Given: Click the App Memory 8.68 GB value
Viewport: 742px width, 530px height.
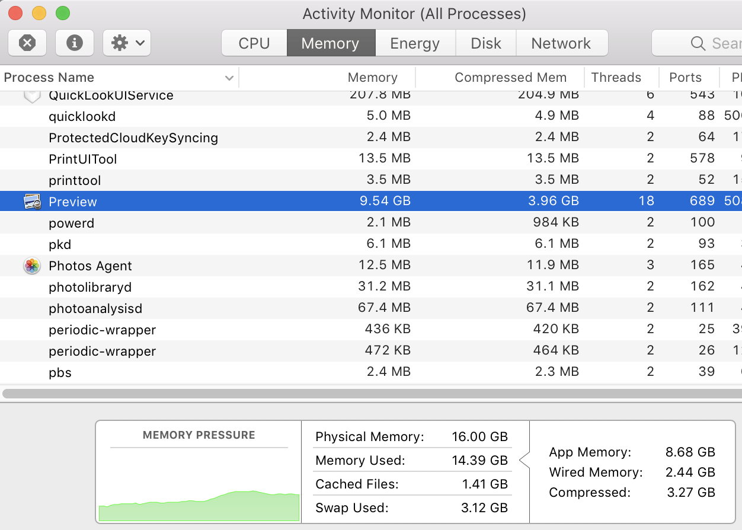Looking at the screenshot, I should pos(690,452).
